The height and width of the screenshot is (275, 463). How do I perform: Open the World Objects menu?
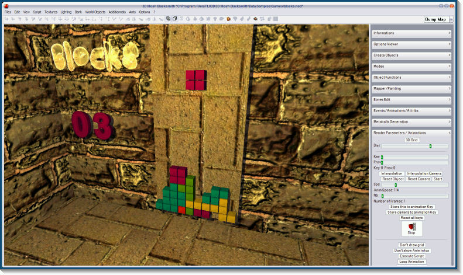click(95, 12)
